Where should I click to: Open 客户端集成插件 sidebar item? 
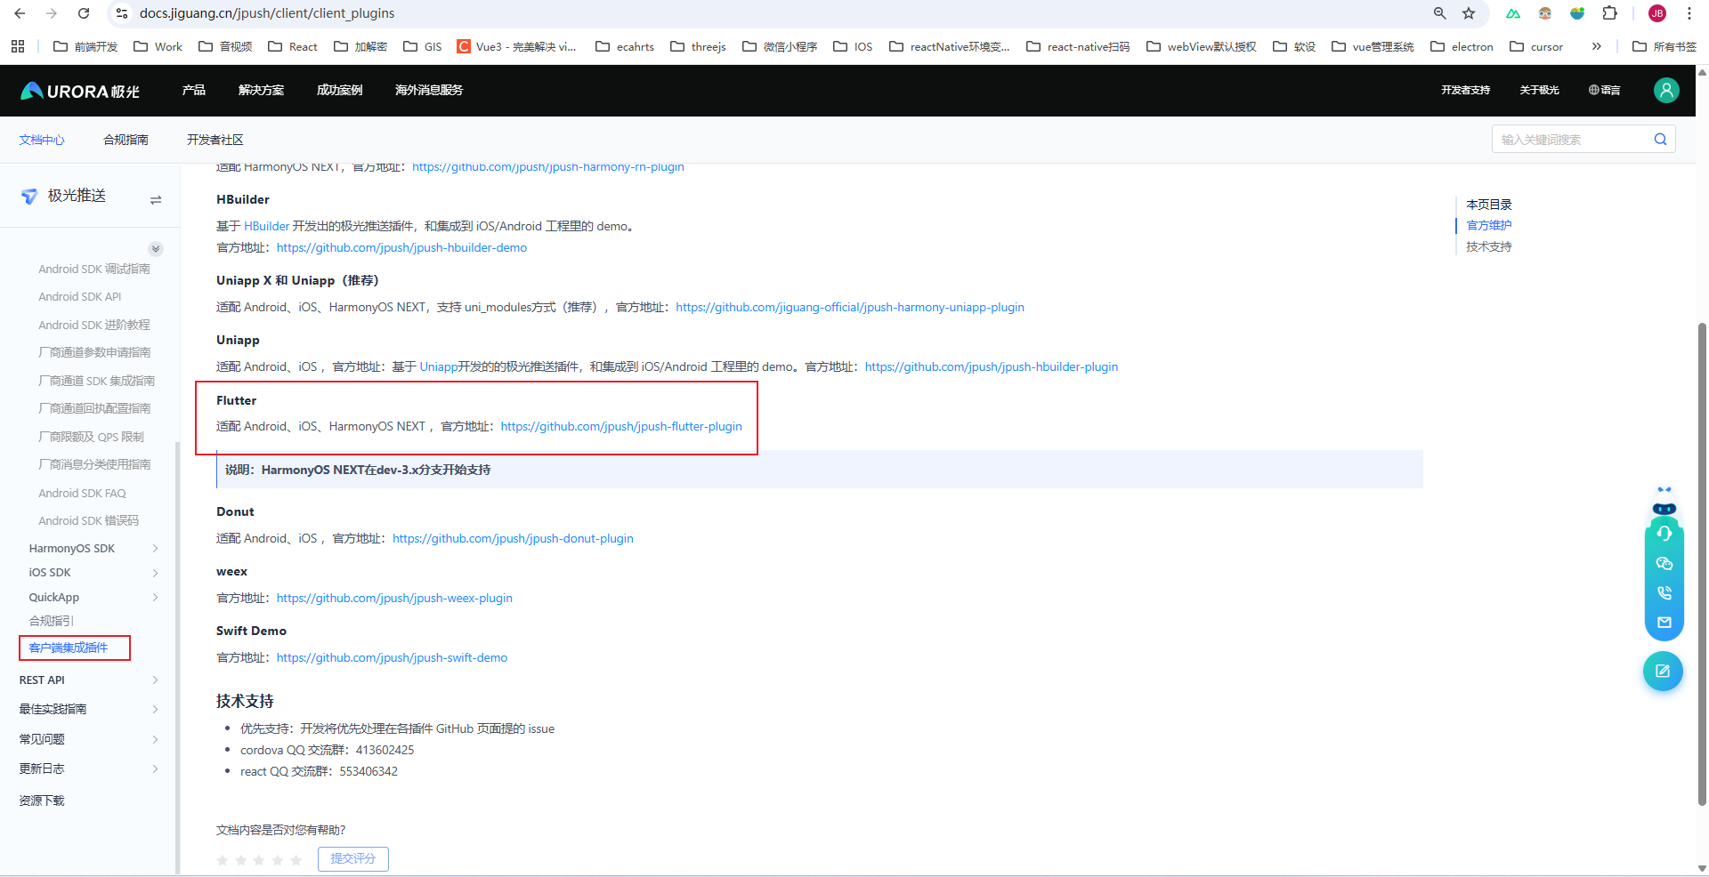pyautogui.click(x=69, y=648)
